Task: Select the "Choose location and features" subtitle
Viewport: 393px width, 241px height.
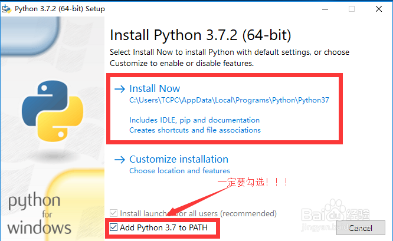Action: [x=179, y=171]
